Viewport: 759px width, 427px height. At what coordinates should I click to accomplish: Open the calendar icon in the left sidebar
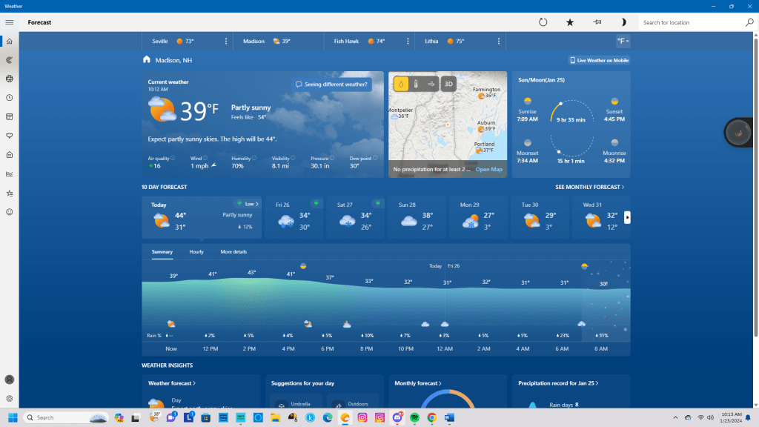[x=10, y=116]
